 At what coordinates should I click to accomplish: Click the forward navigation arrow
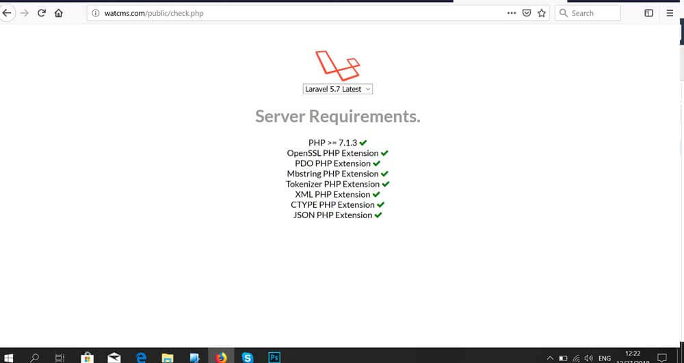(25, 13)
